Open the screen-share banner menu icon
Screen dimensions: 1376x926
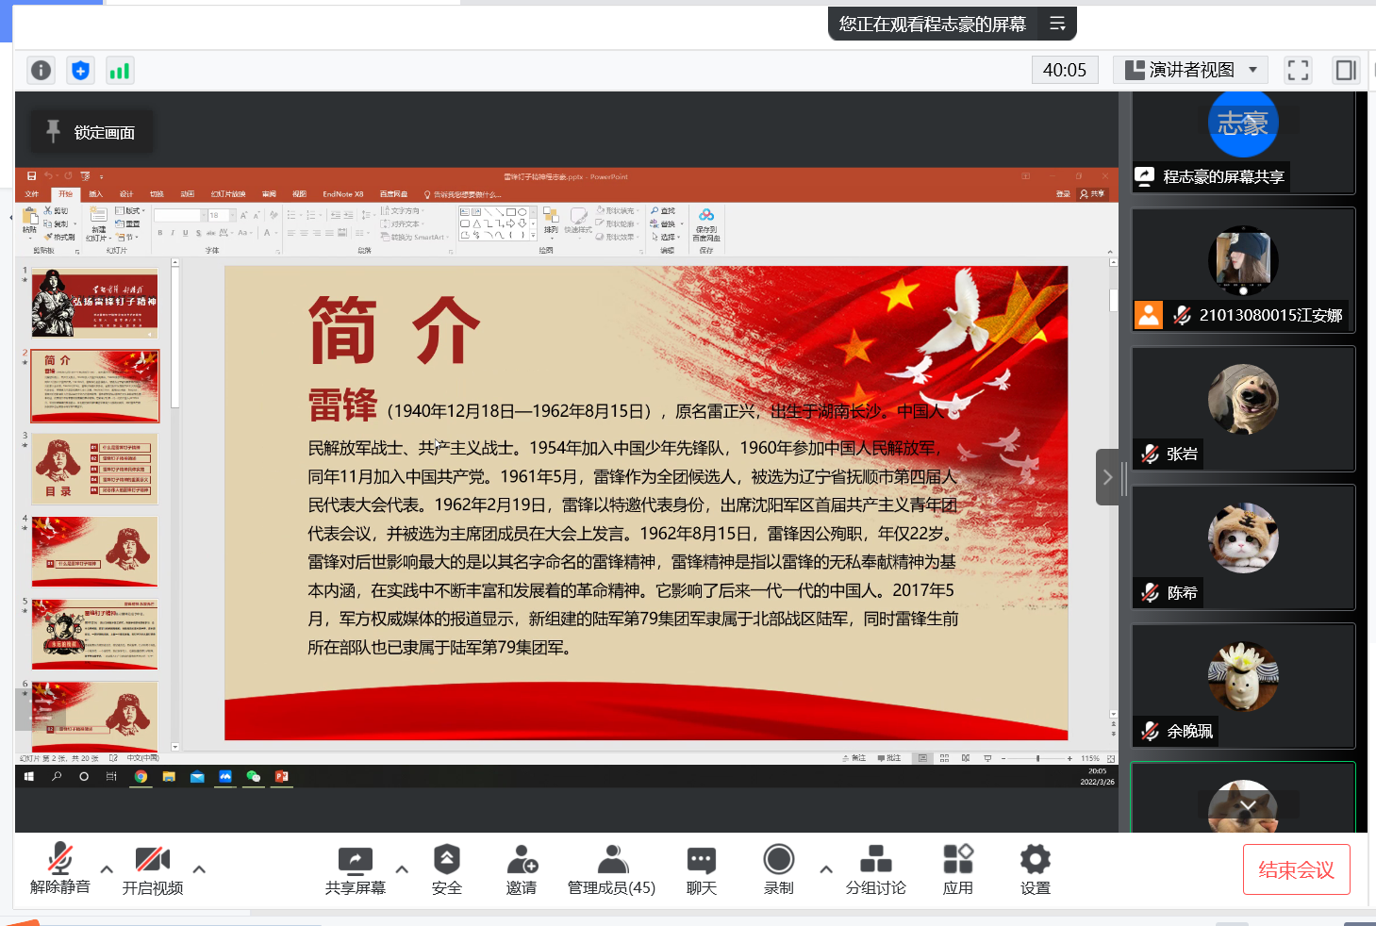pos(1057,25)
